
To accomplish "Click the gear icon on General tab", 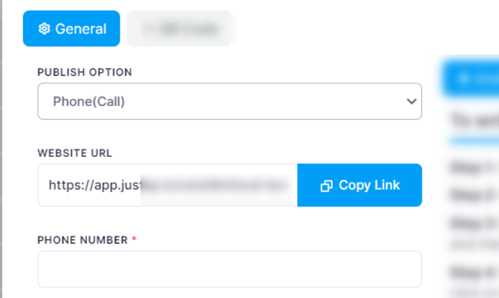I will [x=44, y=29].
